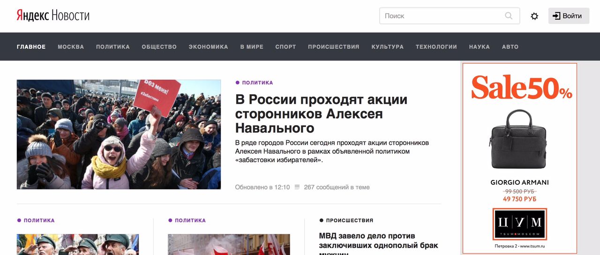Click the rally crowd photo thumbnail

[x=119, y=135]
